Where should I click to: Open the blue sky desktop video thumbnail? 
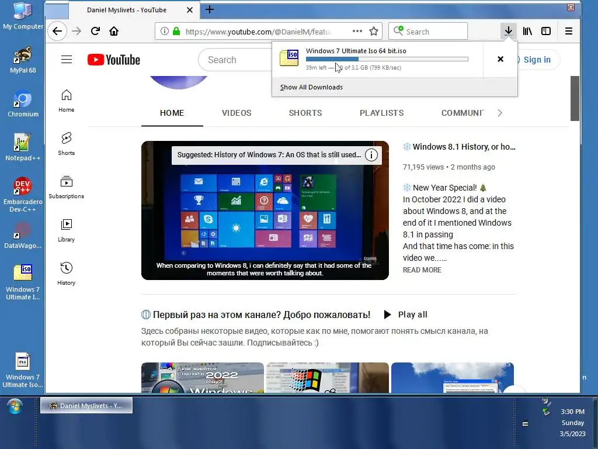453,378
